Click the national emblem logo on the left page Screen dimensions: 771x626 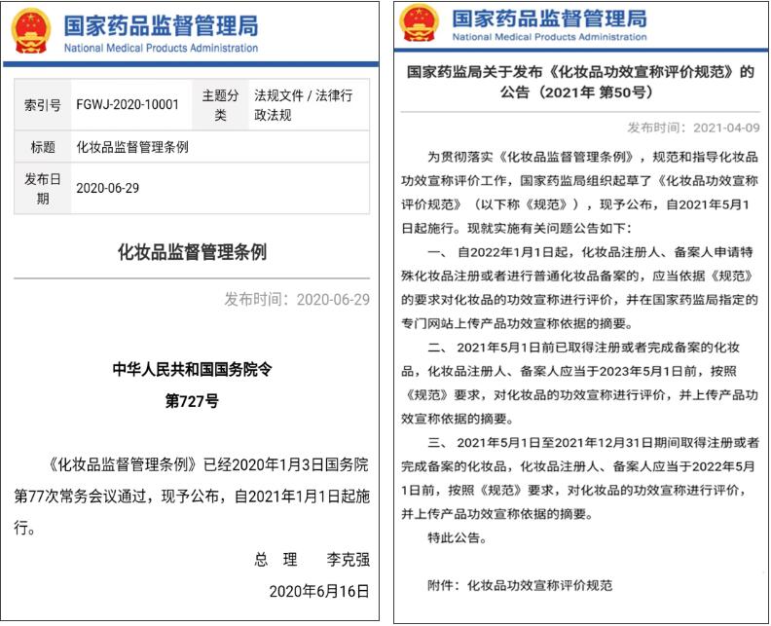coord(31,31)
